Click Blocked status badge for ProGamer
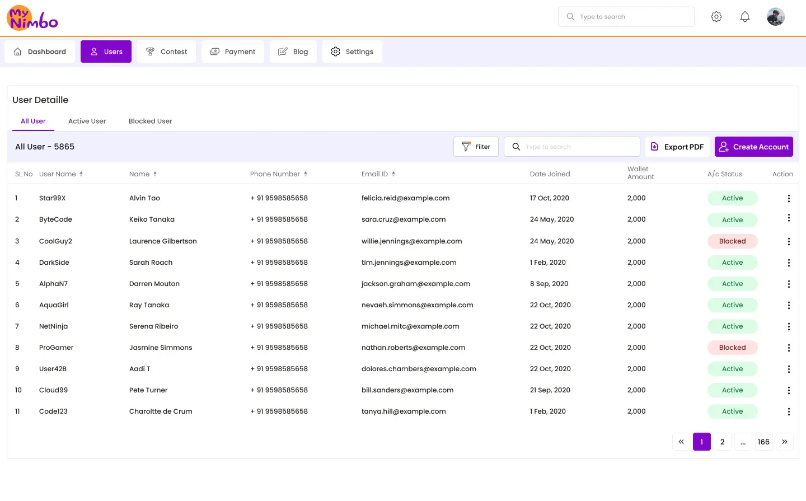806x501 pixels. [x=733, y=348]
